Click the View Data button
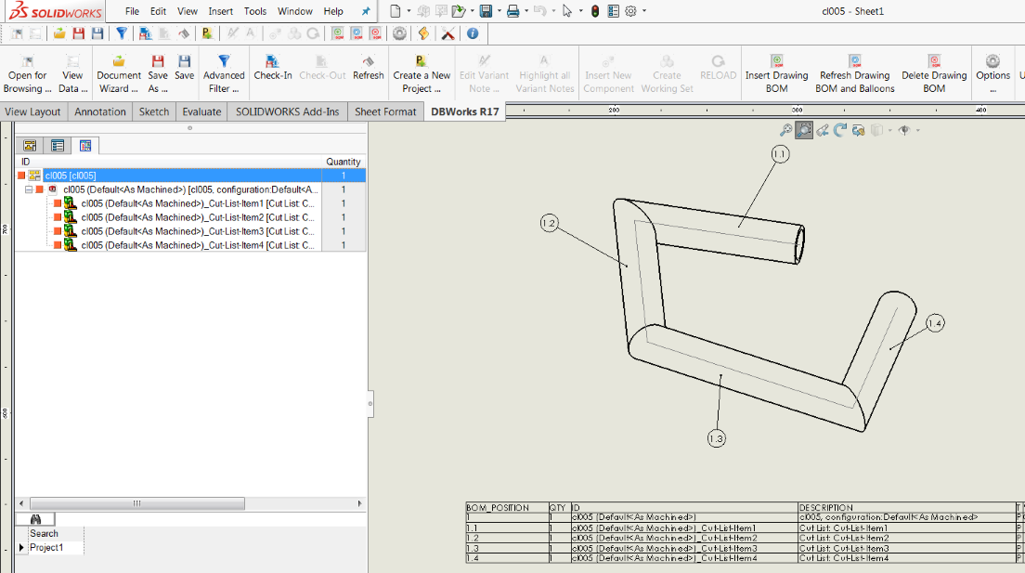 pyautogui.click(x=72, y=73)
